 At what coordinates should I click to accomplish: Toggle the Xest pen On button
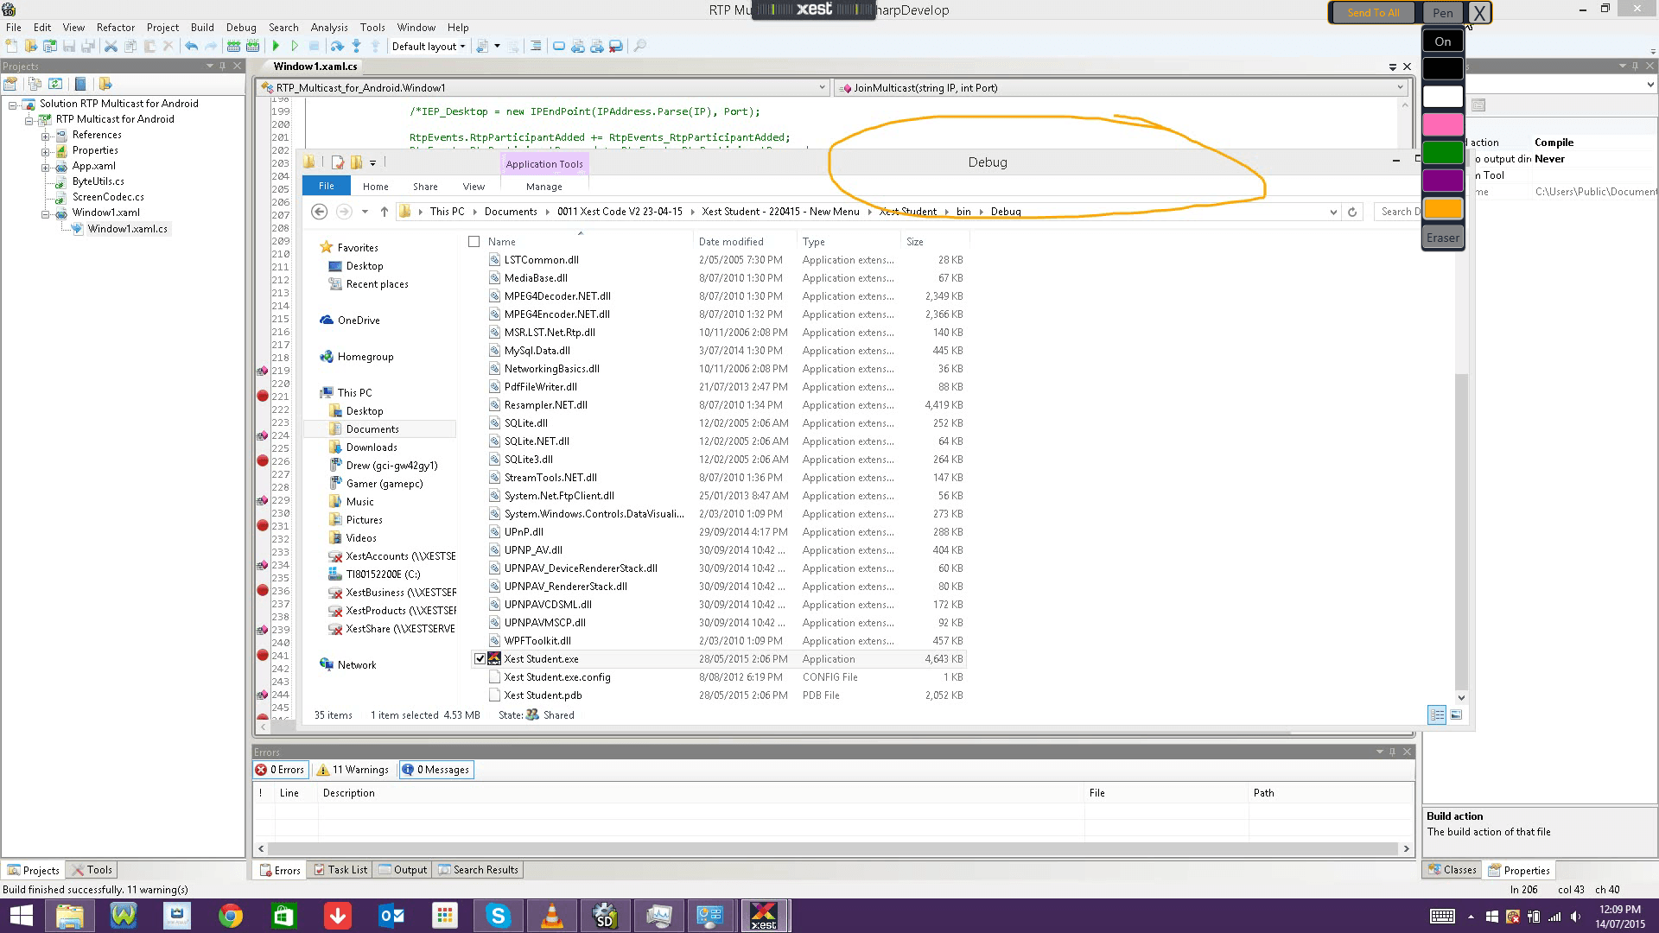1443,41
